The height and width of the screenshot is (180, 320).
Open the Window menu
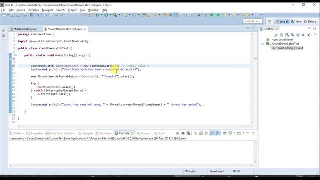93,10
